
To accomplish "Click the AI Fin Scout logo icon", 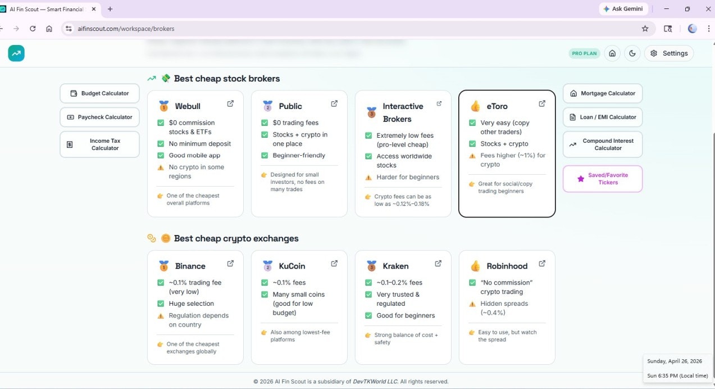I will point(16,53).
